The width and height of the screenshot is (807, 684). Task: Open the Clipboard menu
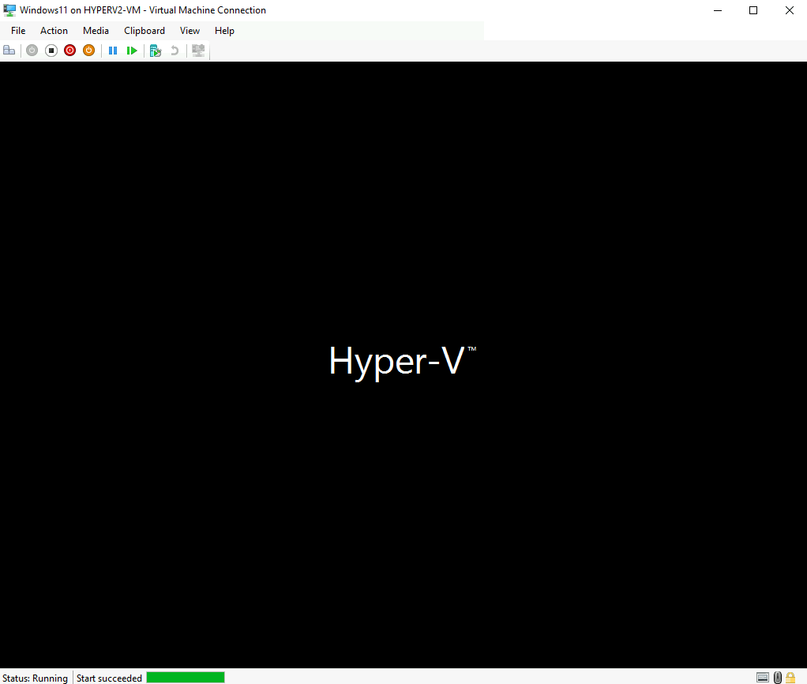pos(145,31)
